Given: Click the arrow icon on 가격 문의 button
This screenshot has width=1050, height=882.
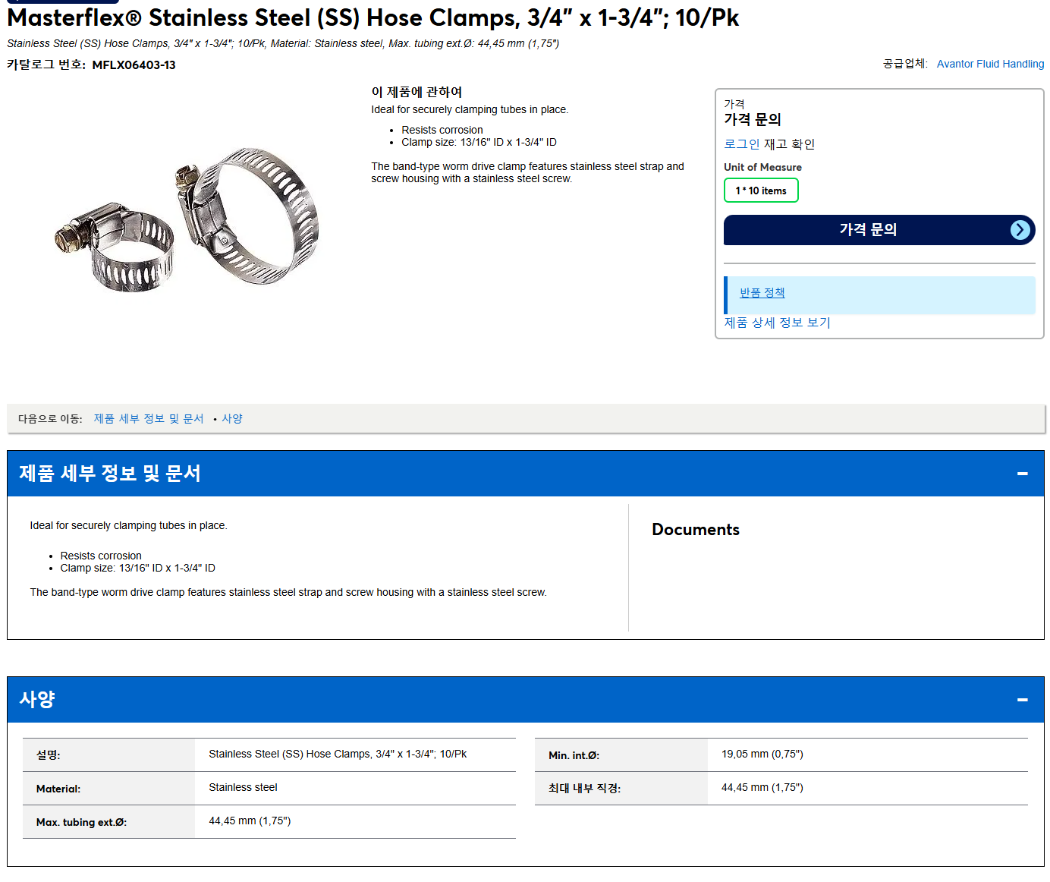Looking at the screenshot, I should click(1020, 230).
